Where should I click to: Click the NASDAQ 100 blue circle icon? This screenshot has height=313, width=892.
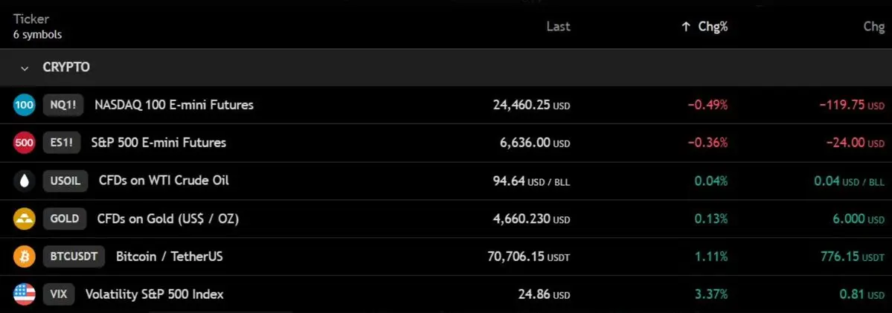click(x=25, y=105)
